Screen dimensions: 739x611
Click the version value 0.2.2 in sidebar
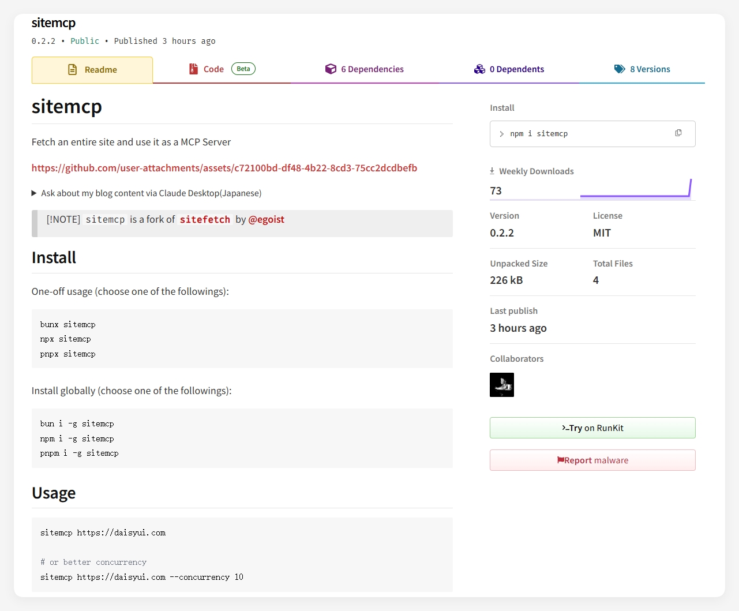(502, 233)
